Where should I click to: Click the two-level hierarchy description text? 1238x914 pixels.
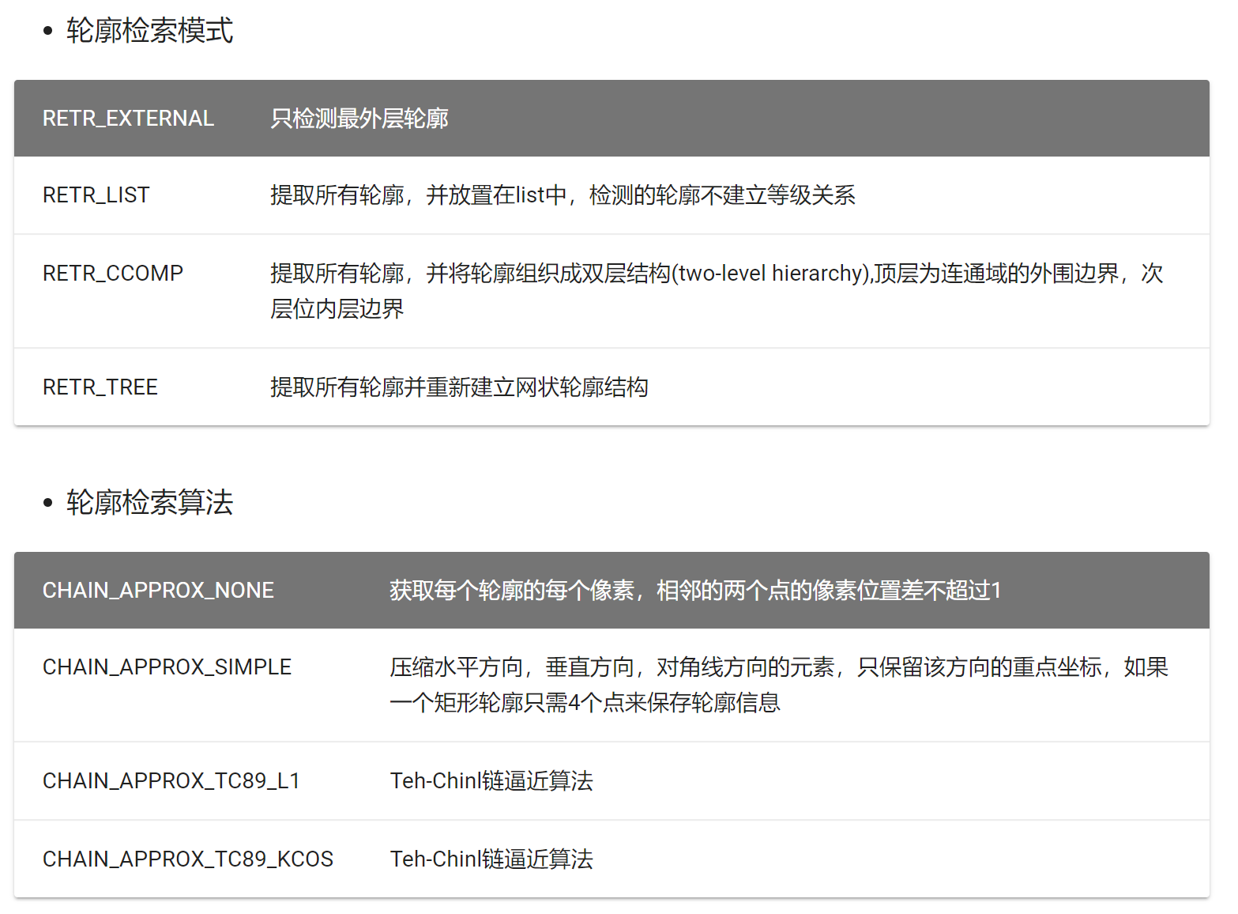[717, 291]
